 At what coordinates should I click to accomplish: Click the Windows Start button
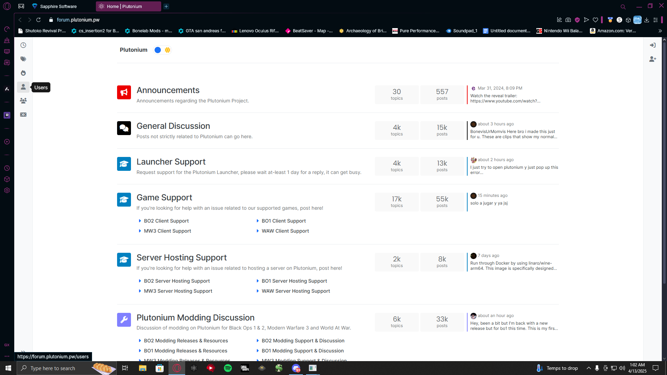click(8, 368)
